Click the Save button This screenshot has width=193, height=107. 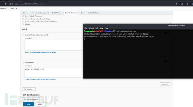[28, 104]
